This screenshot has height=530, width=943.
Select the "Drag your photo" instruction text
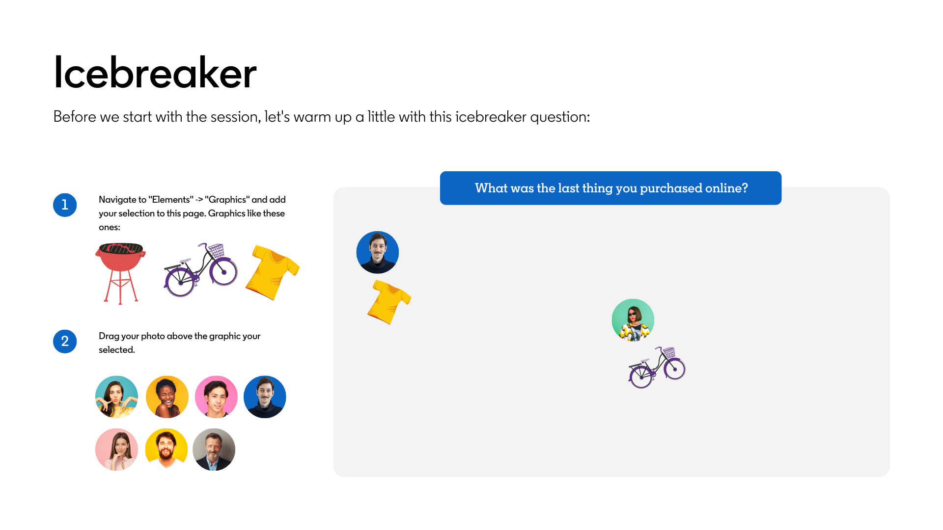[179, 343]
